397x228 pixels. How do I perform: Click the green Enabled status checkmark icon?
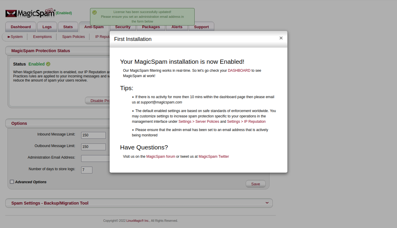click(48, 64)
